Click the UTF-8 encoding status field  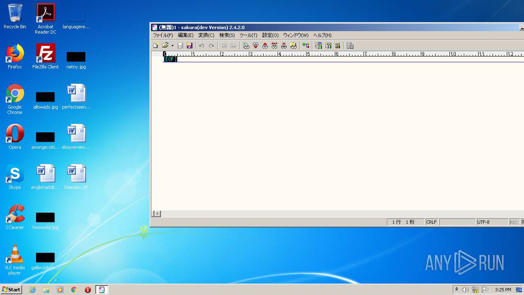(492, 222)
